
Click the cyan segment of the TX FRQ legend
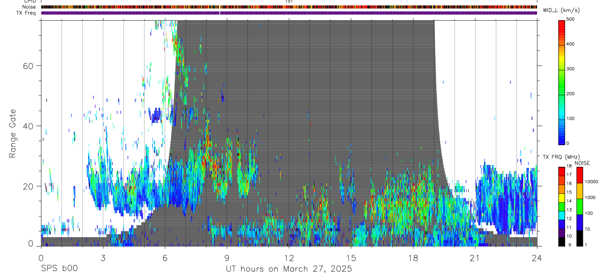(562, 215)
